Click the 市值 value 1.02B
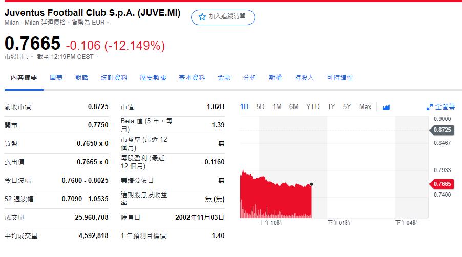The height and width of the screenshot is (257, 462). 216,106
